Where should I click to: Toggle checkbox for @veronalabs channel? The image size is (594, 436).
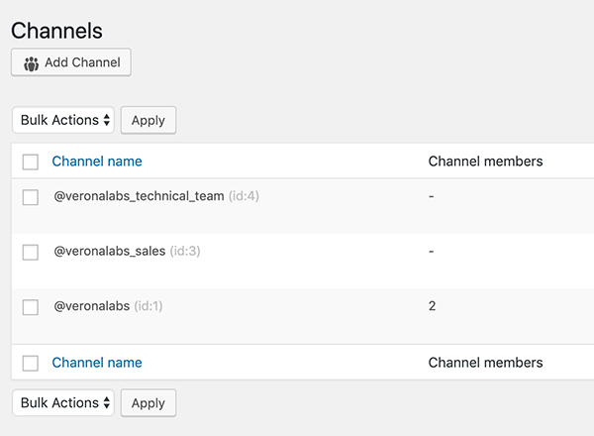31,307
